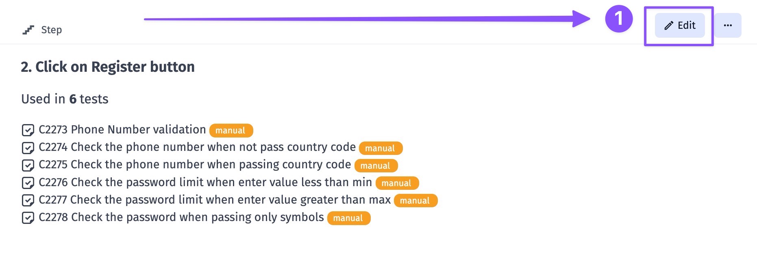Open C2278 password passing only symbols test
Screen dimensions: 757x262
[x=181, y=217]
